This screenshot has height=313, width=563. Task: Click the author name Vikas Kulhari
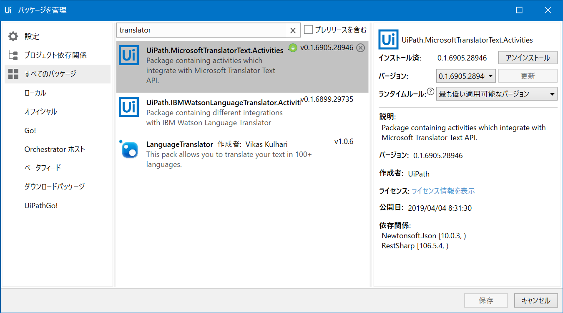click(266, 144)
